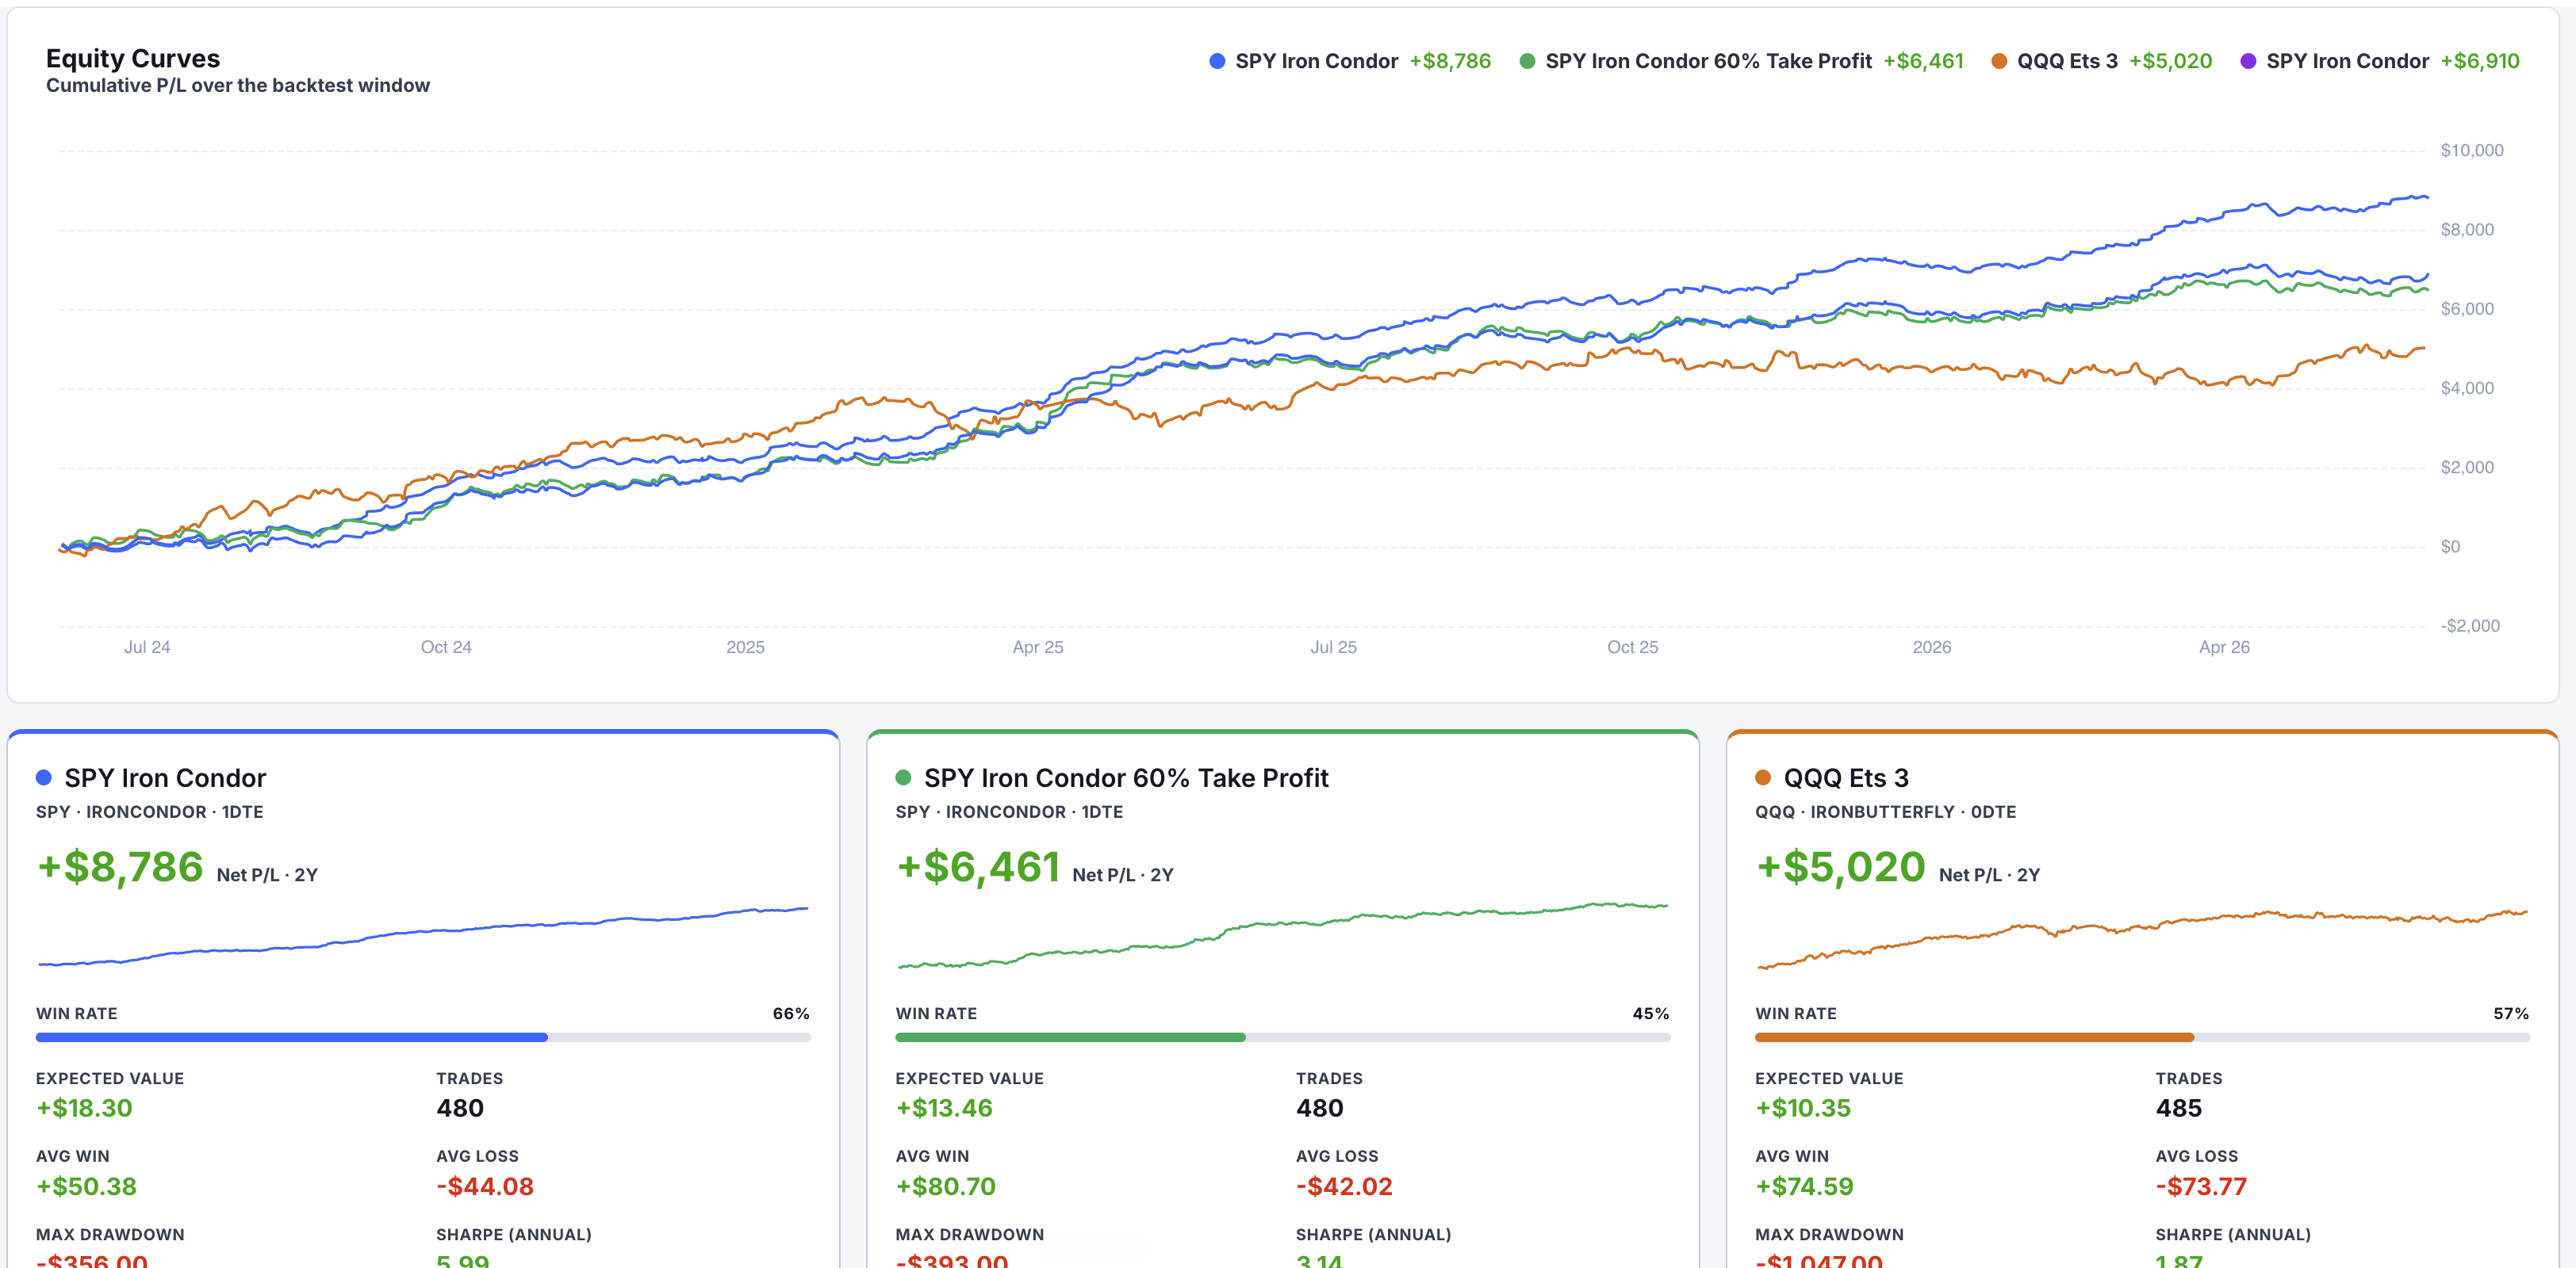Click the $2,000 y-axis label
The image size is (2576, 1268).
click(x=2467, y=468)
